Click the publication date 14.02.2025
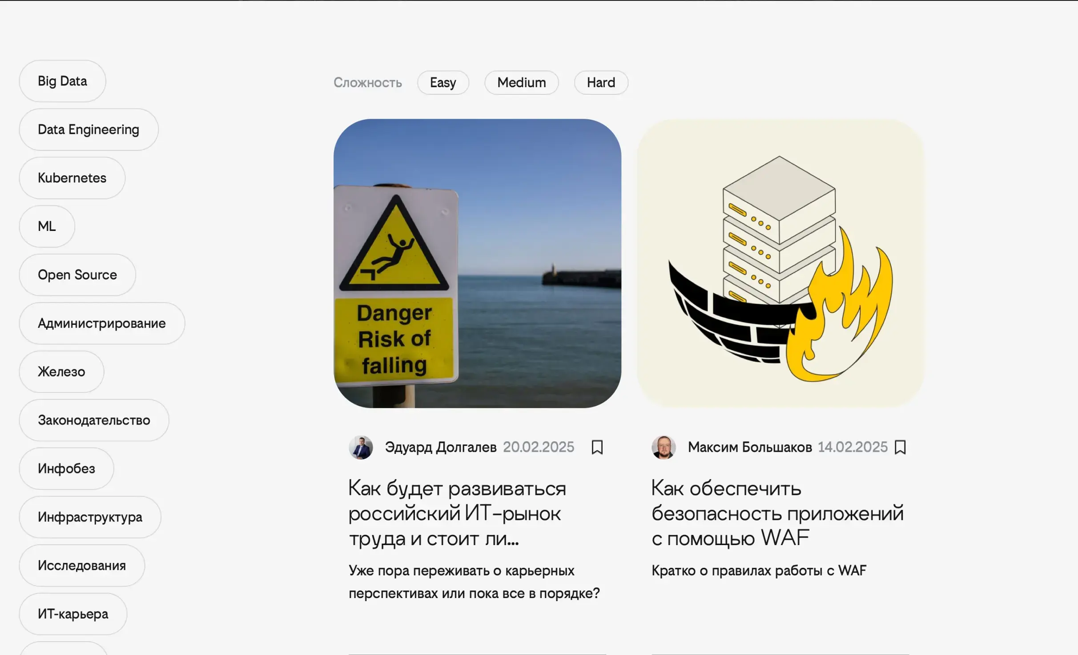The height and width of the screenshot is (655, 1078). [852, 447]
